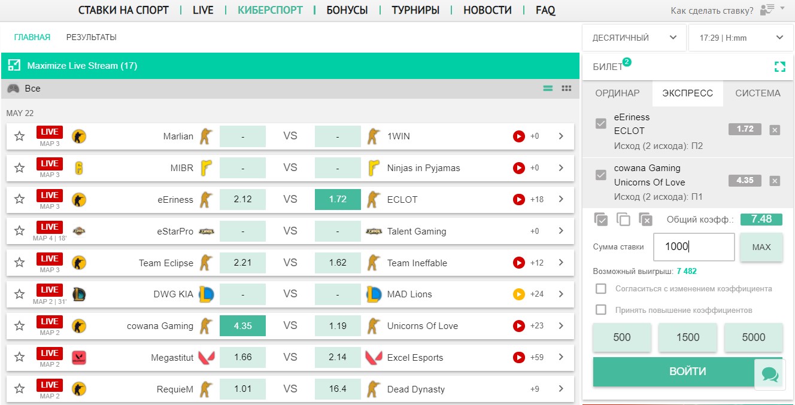The height and width of the screenshot is (405, 795).
Task: Click the gamepad icon next to Все
Action: (x=13, y=89)
